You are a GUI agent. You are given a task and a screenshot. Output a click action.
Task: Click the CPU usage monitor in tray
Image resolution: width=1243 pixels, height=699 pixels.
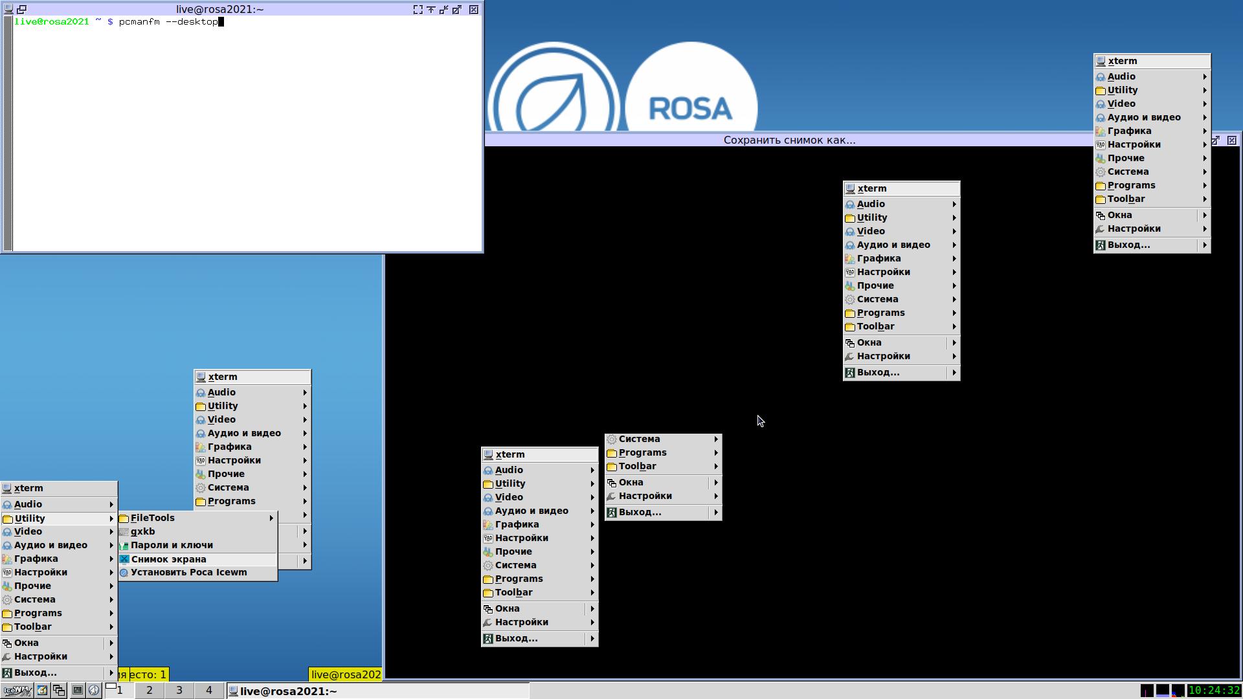pos(1178,691)
